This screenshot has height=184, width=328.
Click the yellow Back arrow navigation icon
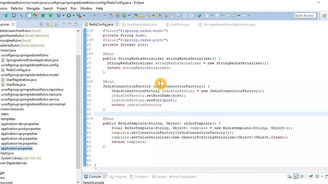pyautogui.click(x=234, y=15)
